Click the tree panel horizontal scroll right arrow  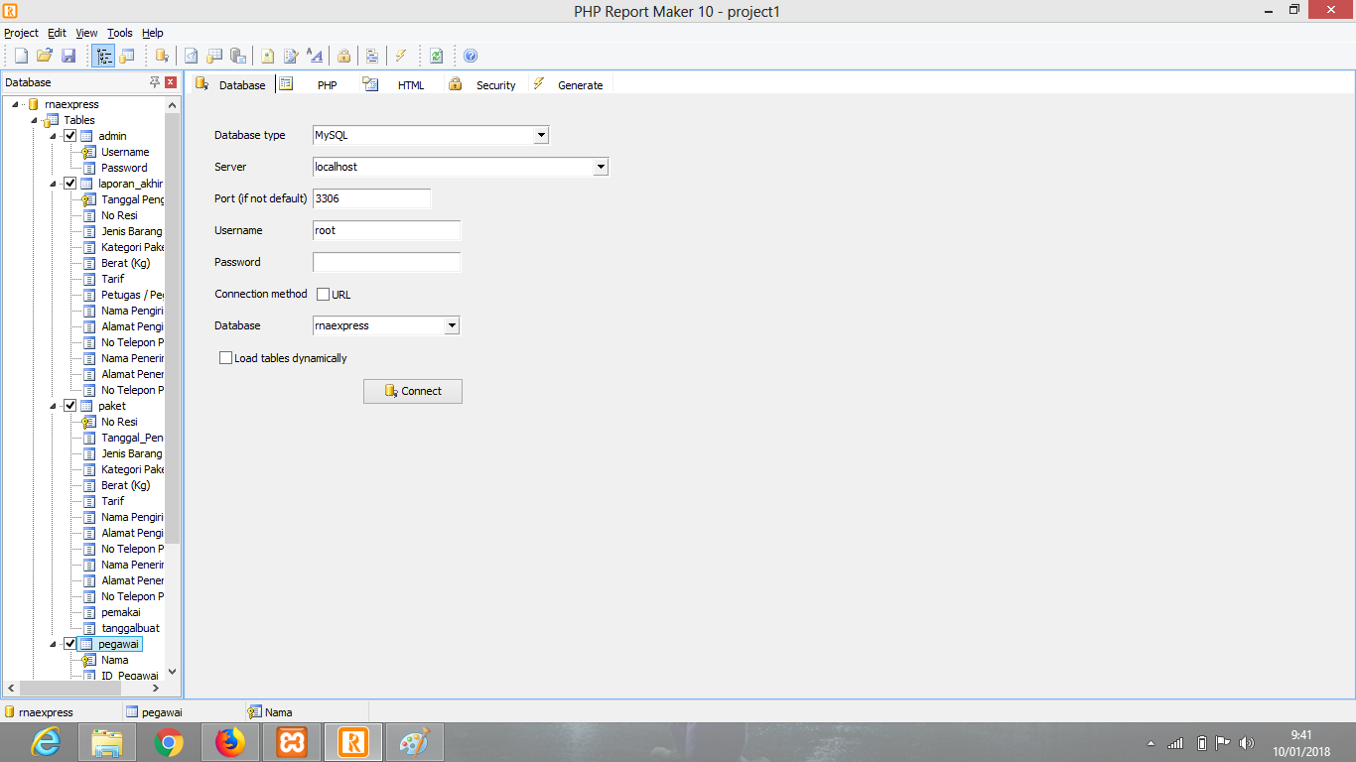coord(156,688)
